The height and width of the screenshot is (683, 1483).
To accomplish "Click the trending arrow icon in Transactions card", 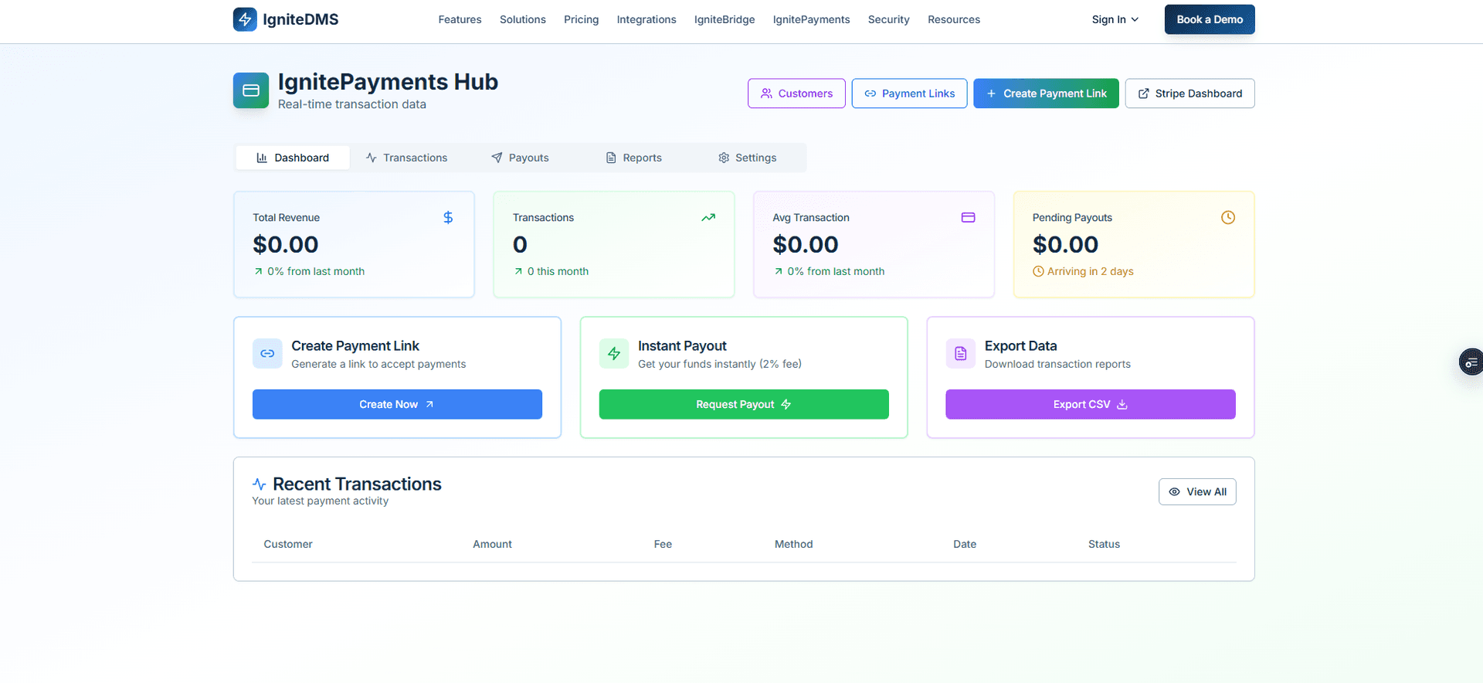I will tap(708, 218).
